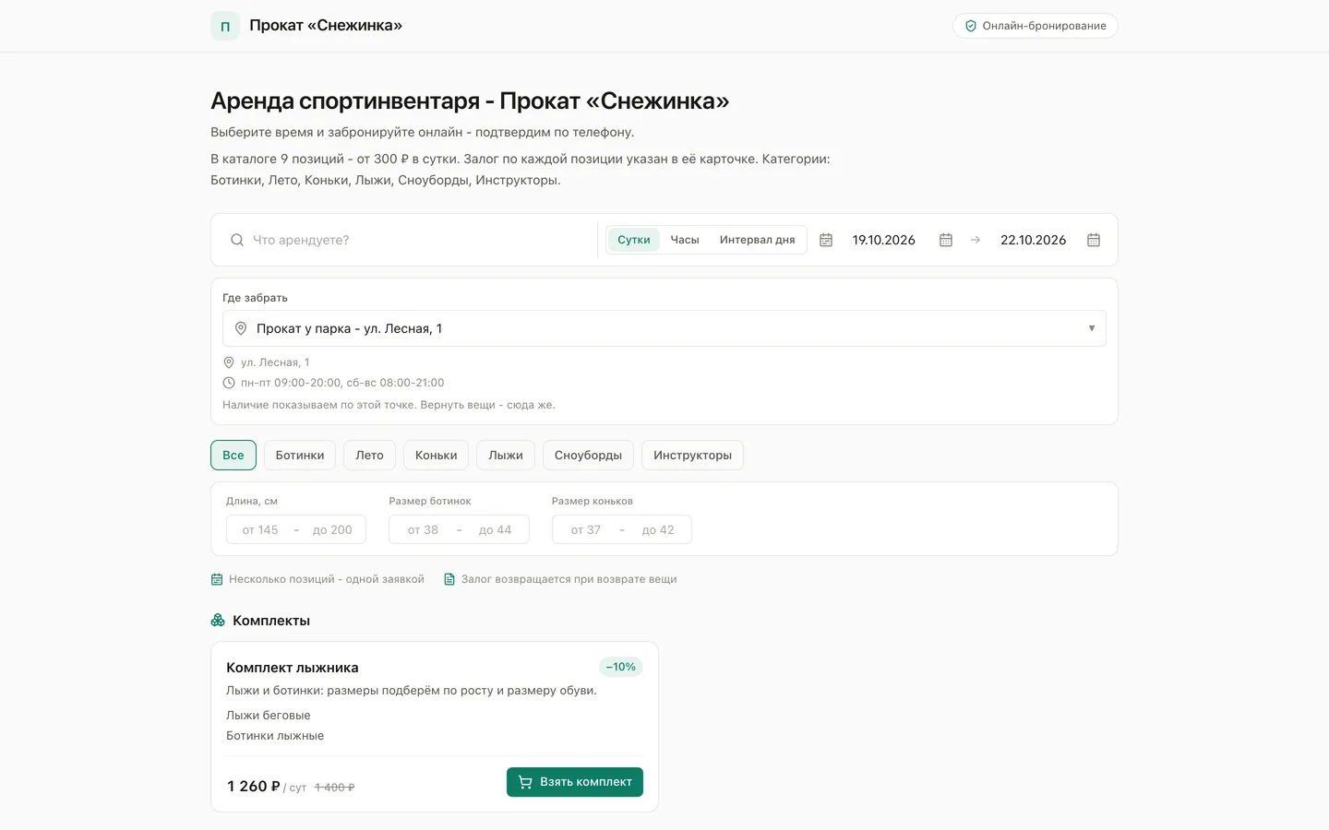
Task: Click cart icon in Взять комплект button
Action: coord(525,782)
